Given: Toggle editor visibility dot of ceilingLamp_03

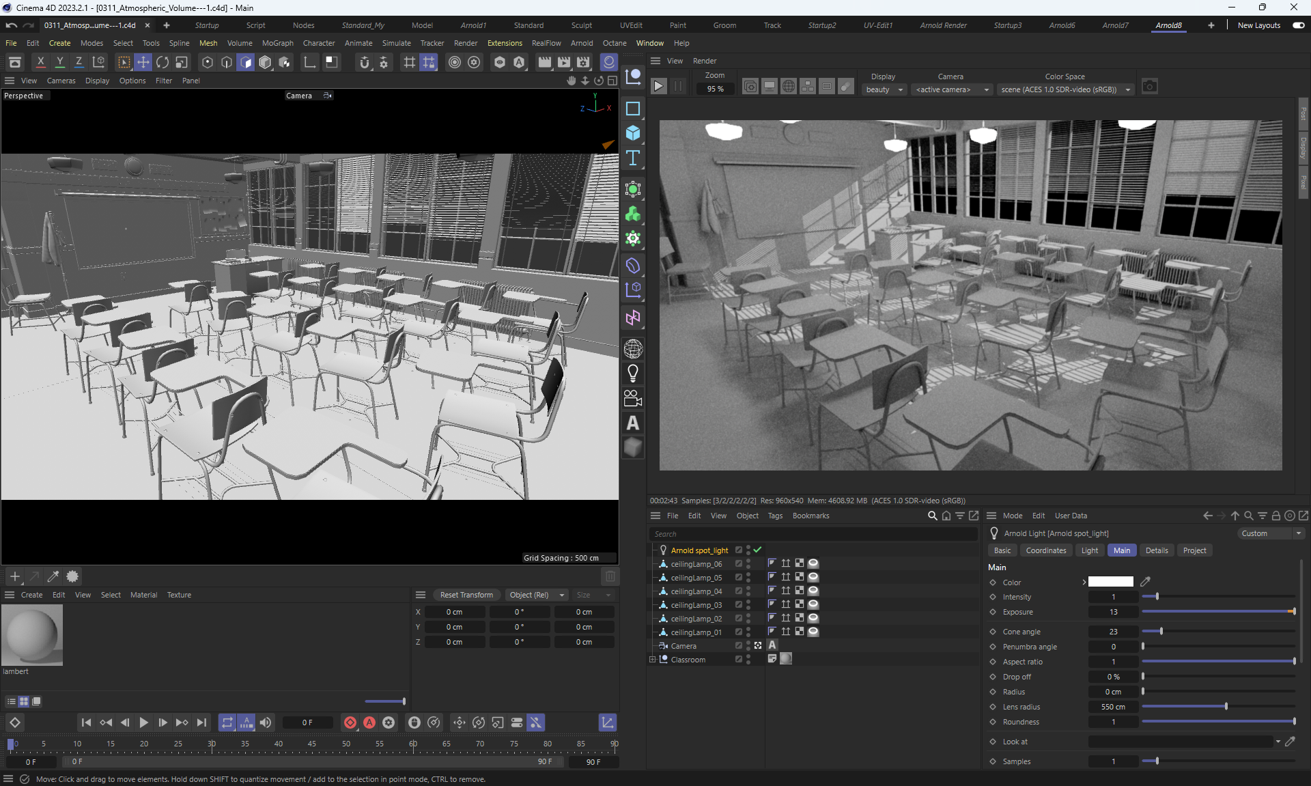Looking at the screenshot, I should point(748,602).
